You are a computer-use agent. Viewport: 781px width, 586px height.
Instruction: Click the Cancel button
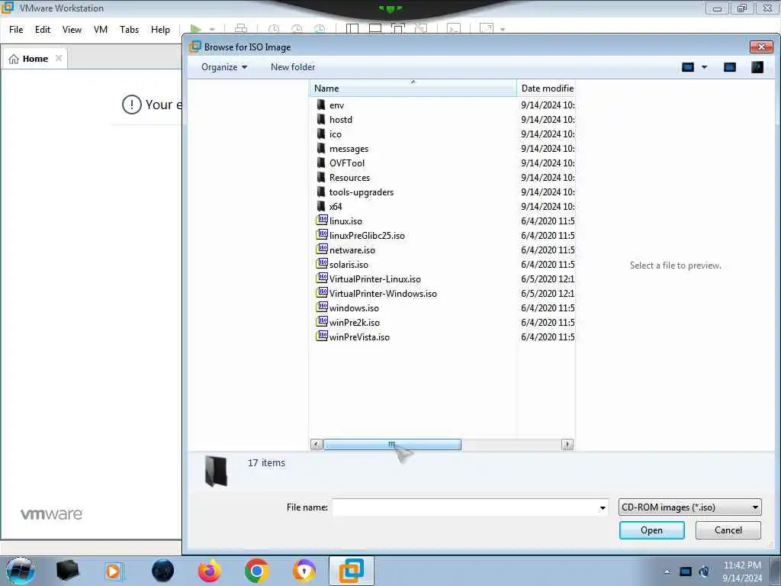728,530
